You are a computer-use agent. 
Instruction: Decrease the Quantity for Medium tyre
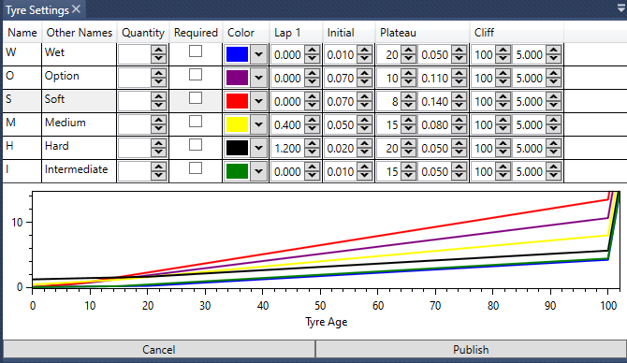tap(159, 129)
